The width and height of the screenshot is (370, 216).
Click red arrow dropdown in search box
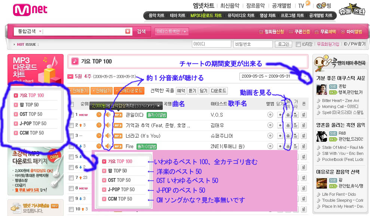(x=128, y=31)
